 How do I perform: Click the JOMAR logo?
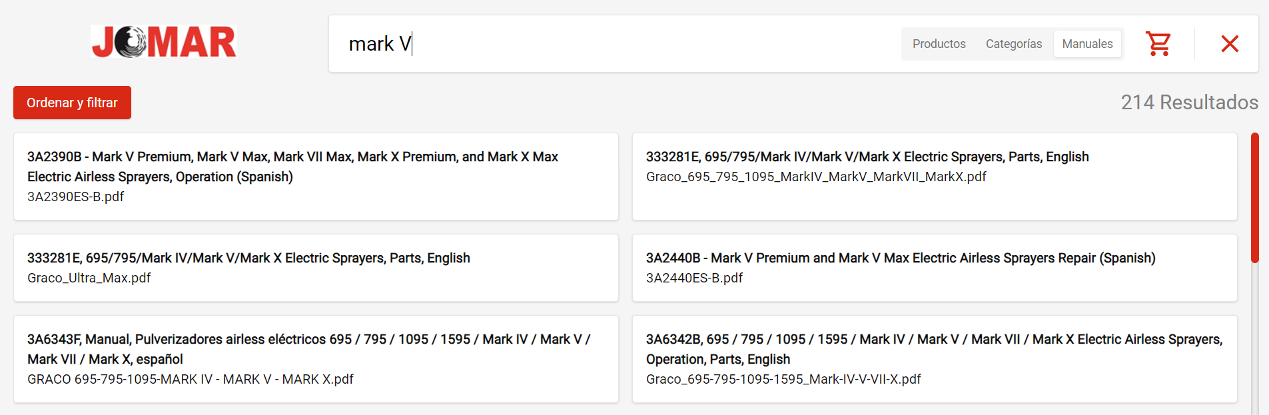(164, 41)
